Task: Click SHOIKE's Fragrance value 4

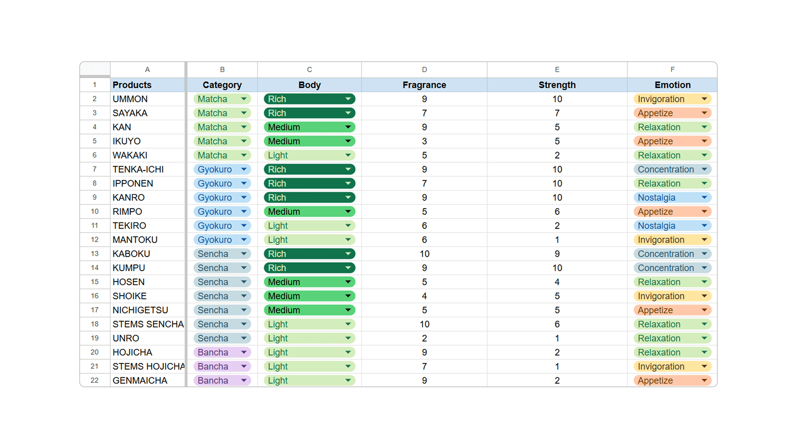Action: [424, 296]
